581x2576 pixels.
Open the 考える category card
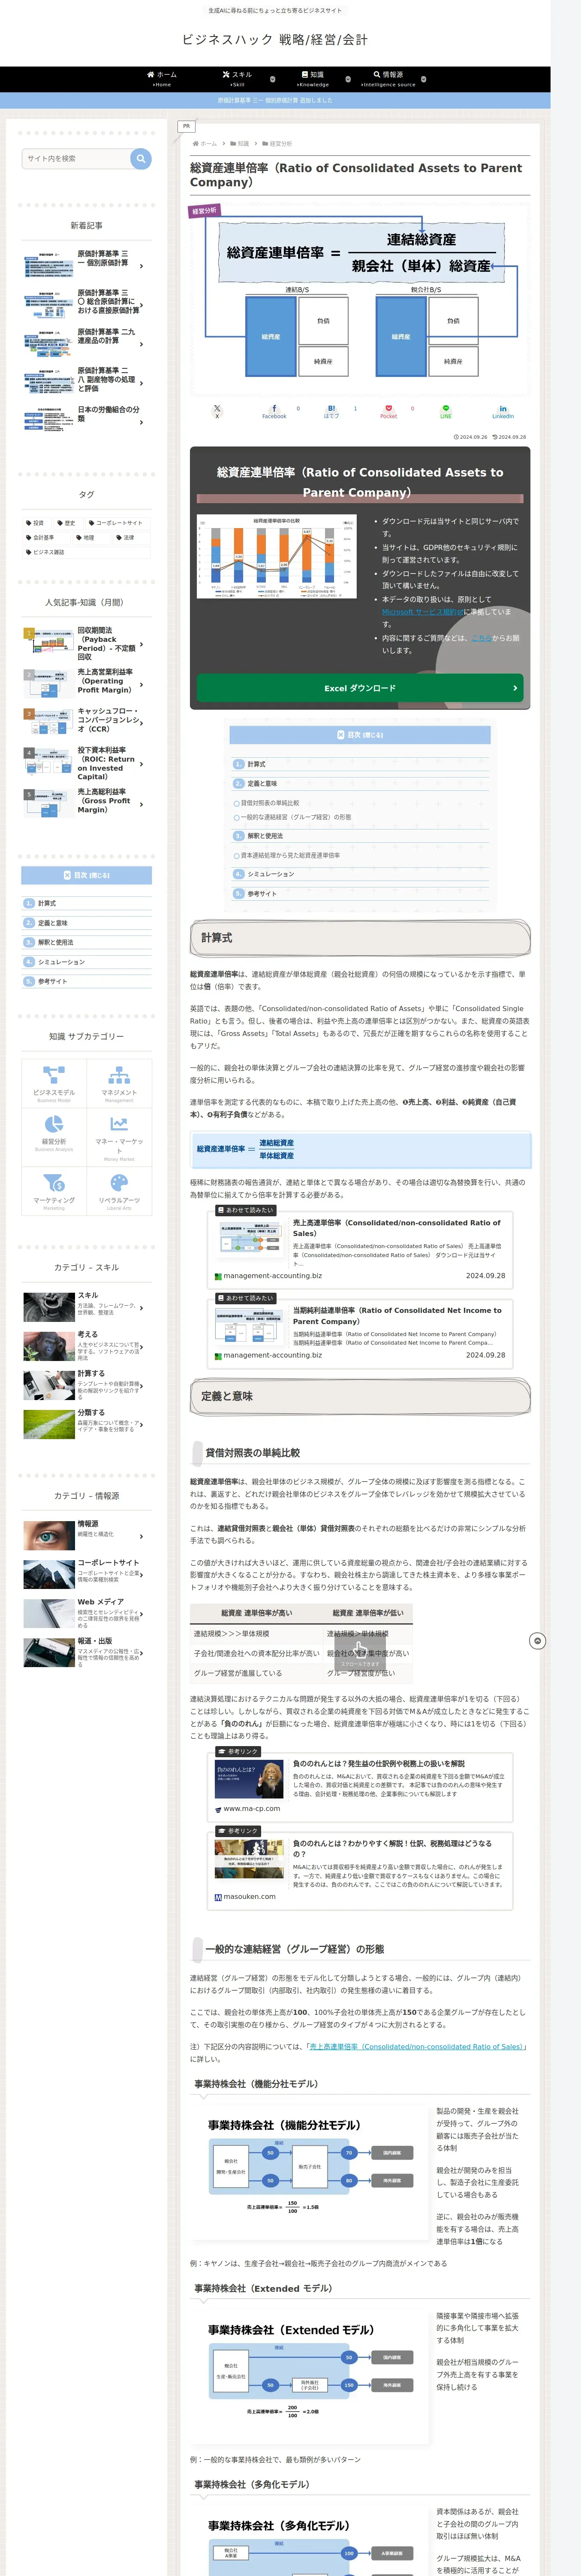[x=84, y=1346]
